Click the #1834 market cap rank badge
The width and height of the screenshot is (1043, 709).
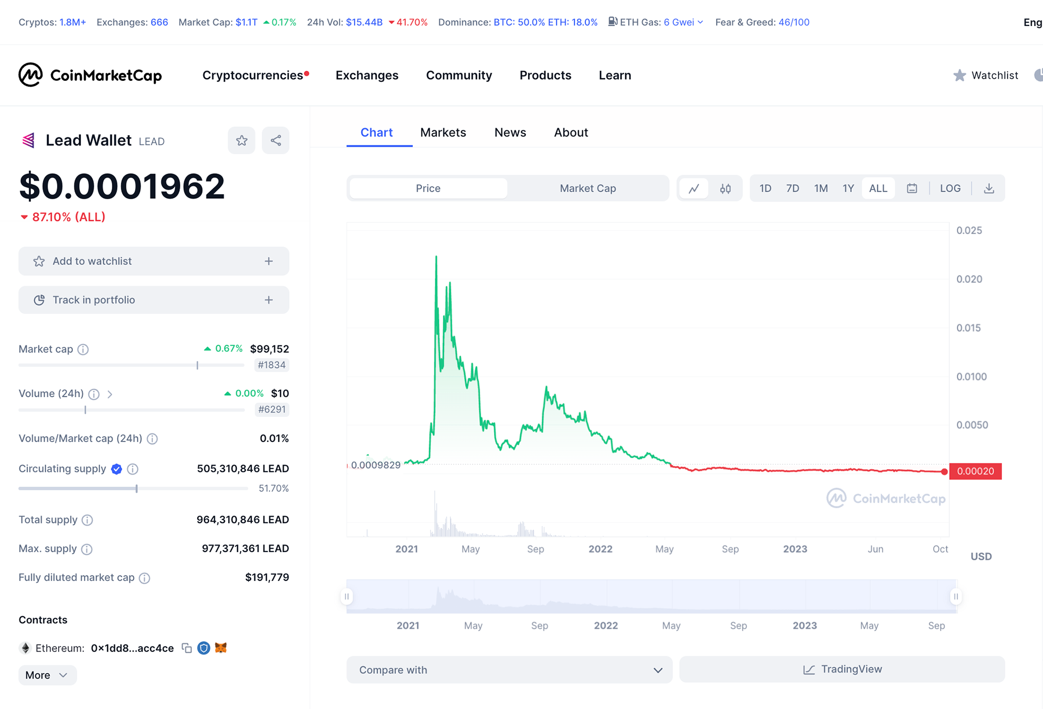click(x=272, y=365)
